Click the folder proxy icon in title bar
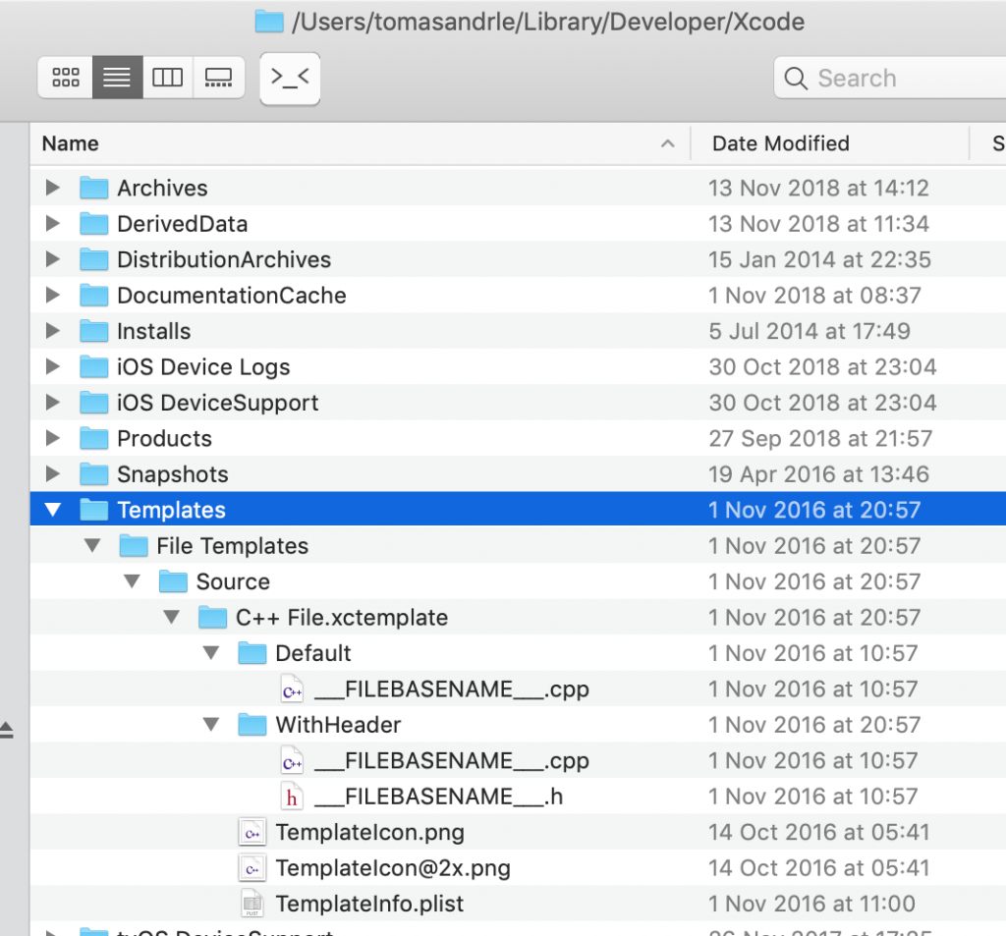The image size is (1006, 936). click(x=269, y=22)
